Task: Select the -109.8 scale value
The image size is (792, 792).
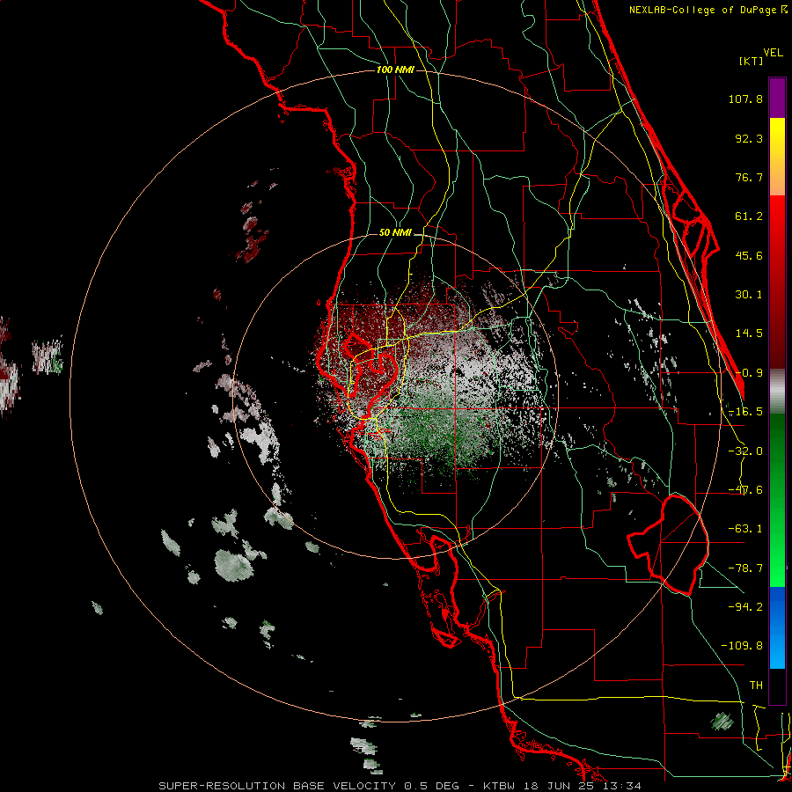Action: [742, 646]
